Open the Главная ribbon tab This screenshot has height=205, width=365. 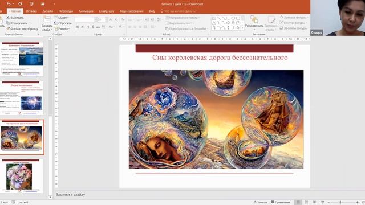(15, 11)
